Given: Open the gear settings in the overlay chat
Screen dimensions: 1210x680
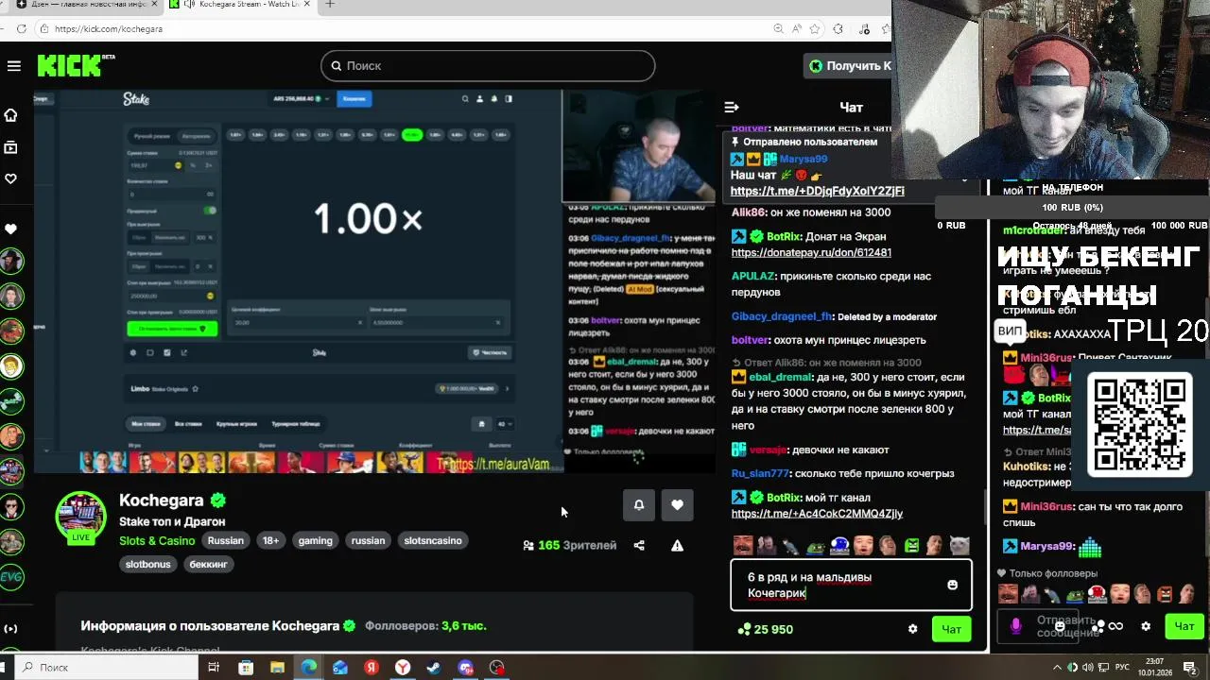Looking at the screenshot, I should tap(1146, 626).
